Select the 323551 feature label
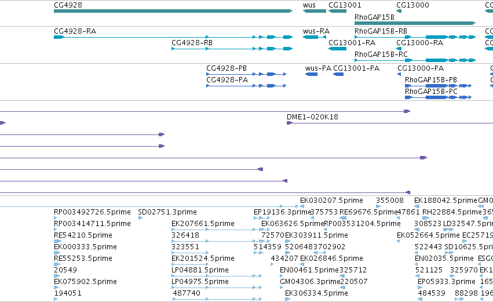 click(185, 247)
